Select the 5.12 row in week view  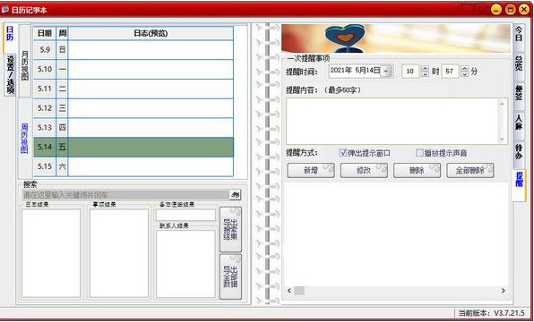coord(133,108)
